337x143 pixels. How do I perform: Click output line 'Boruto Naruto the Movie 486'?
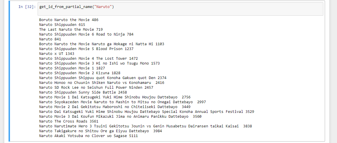pyautogui.click(x=69, y=20)
